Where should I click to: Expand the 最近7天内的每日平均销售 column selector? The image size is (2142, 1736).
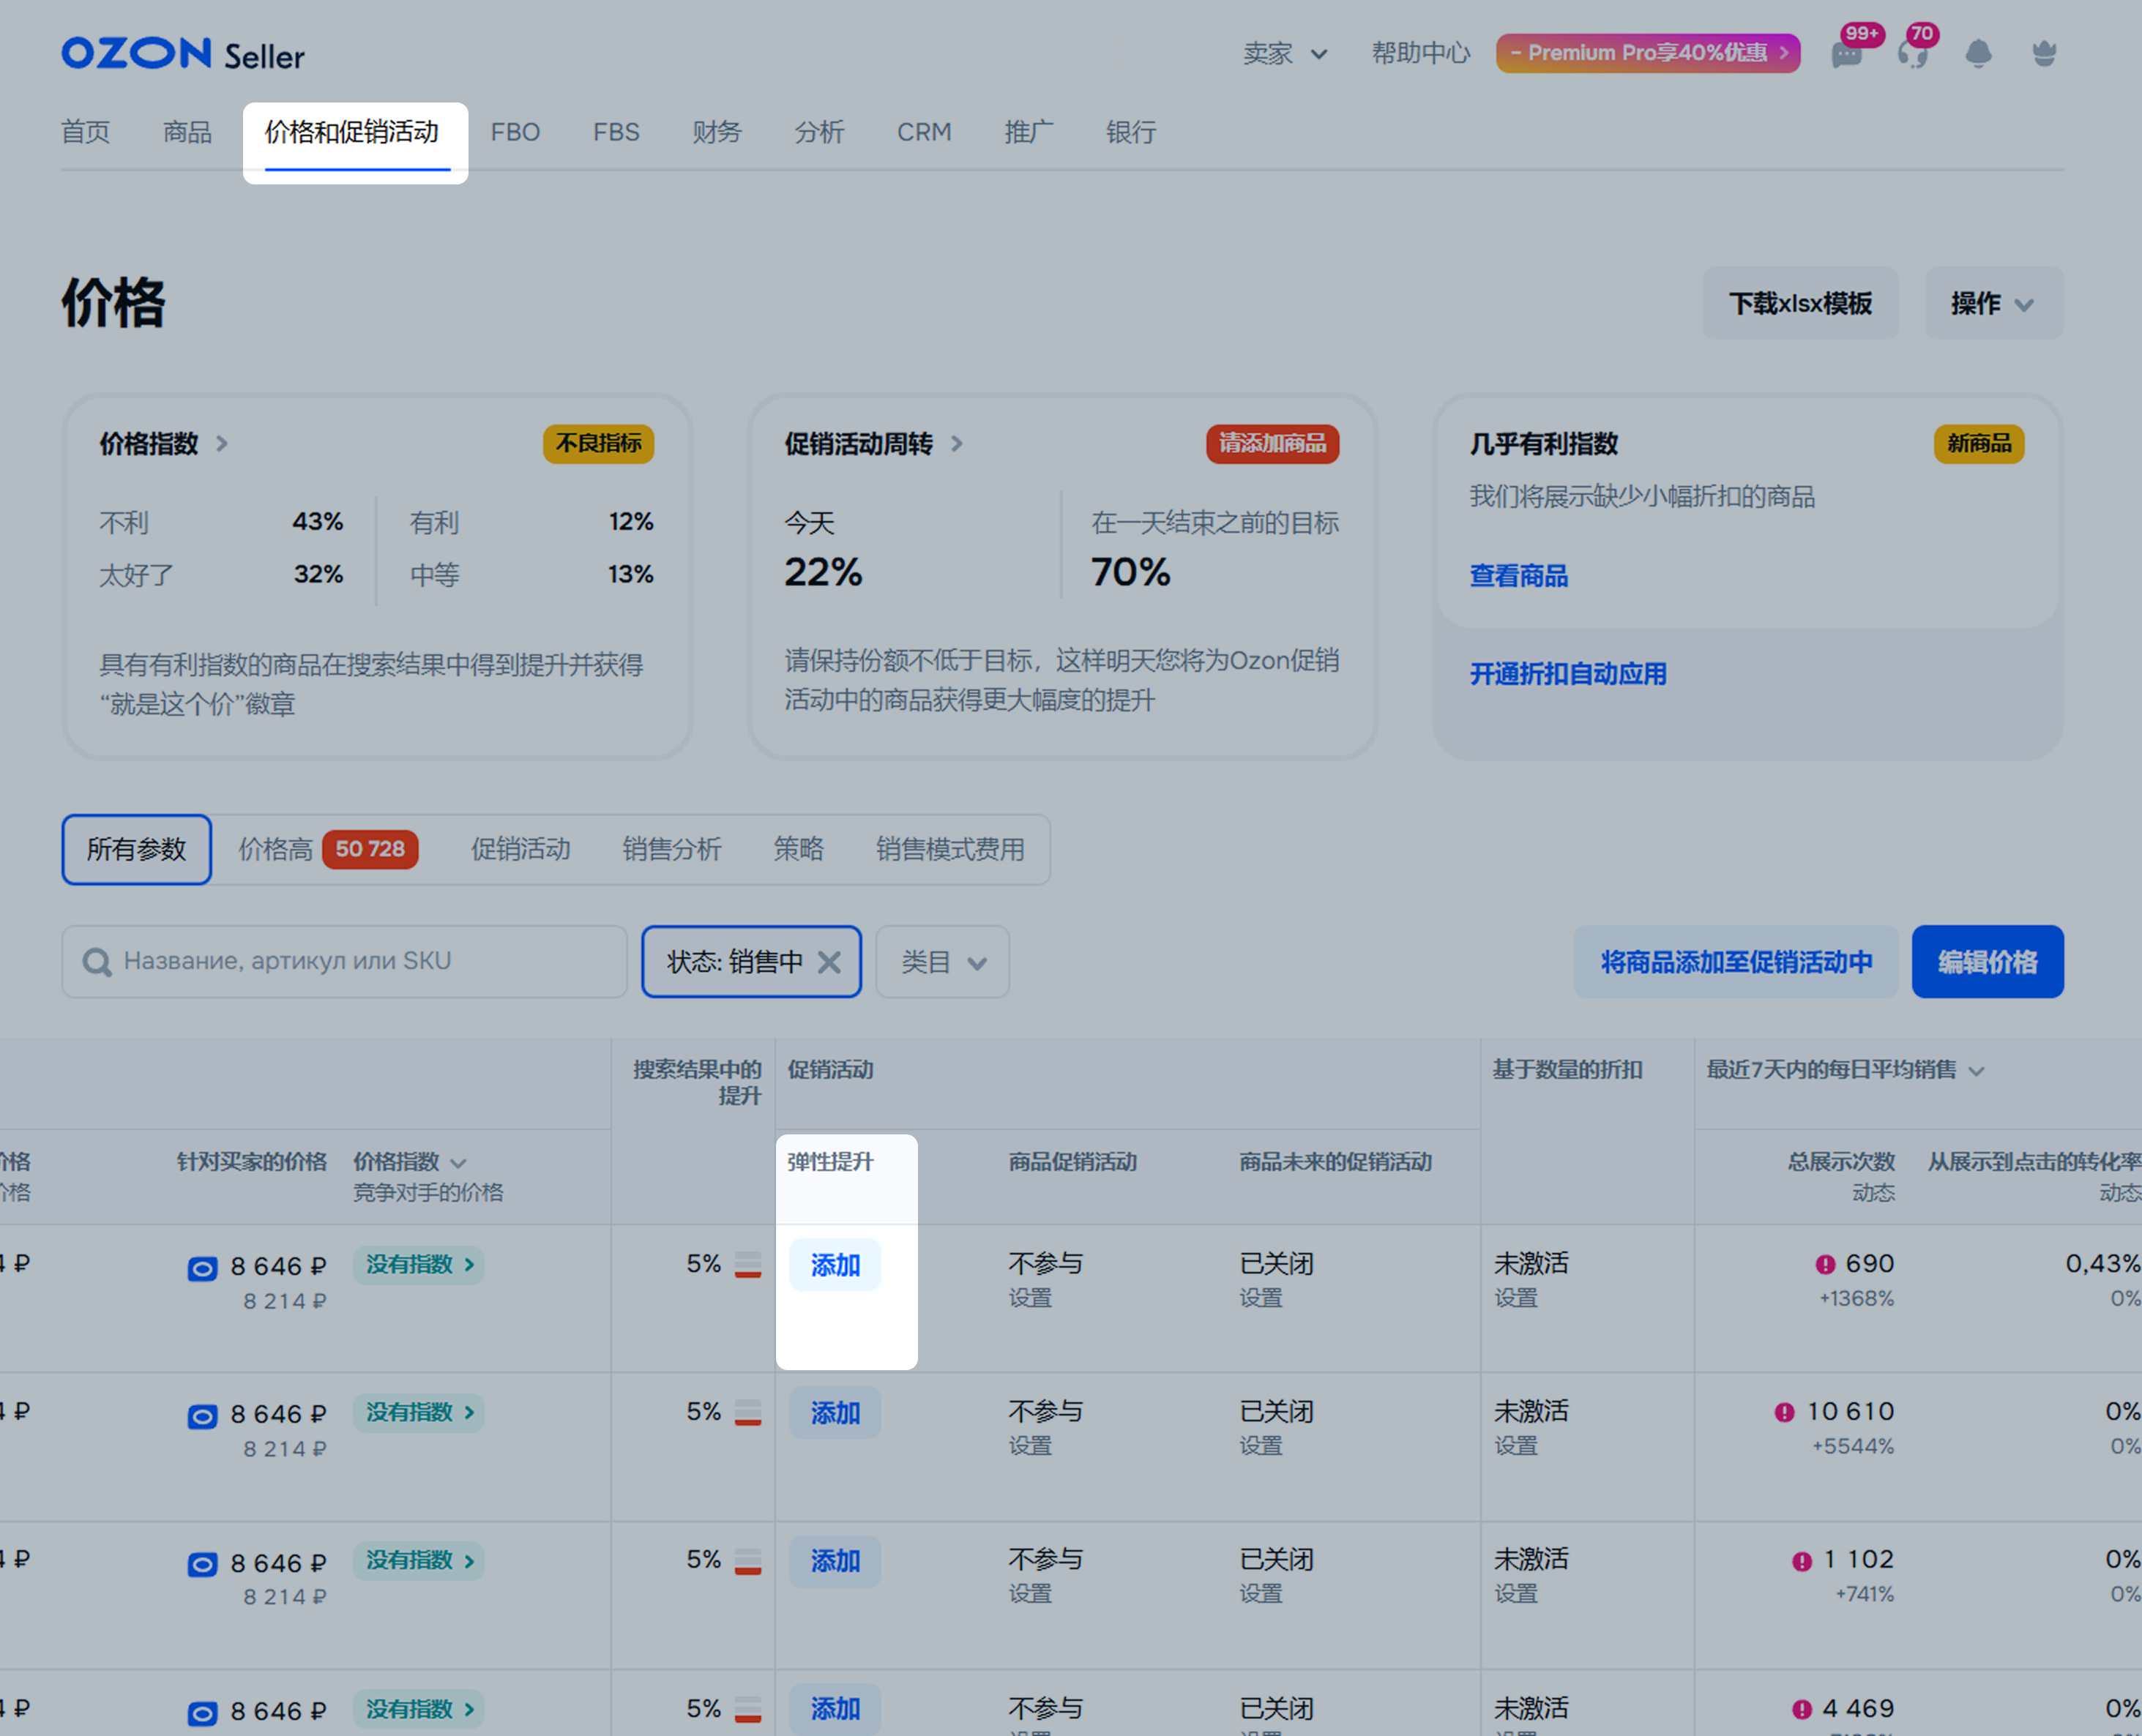pyautogui.click(x=1976, y=1071)
